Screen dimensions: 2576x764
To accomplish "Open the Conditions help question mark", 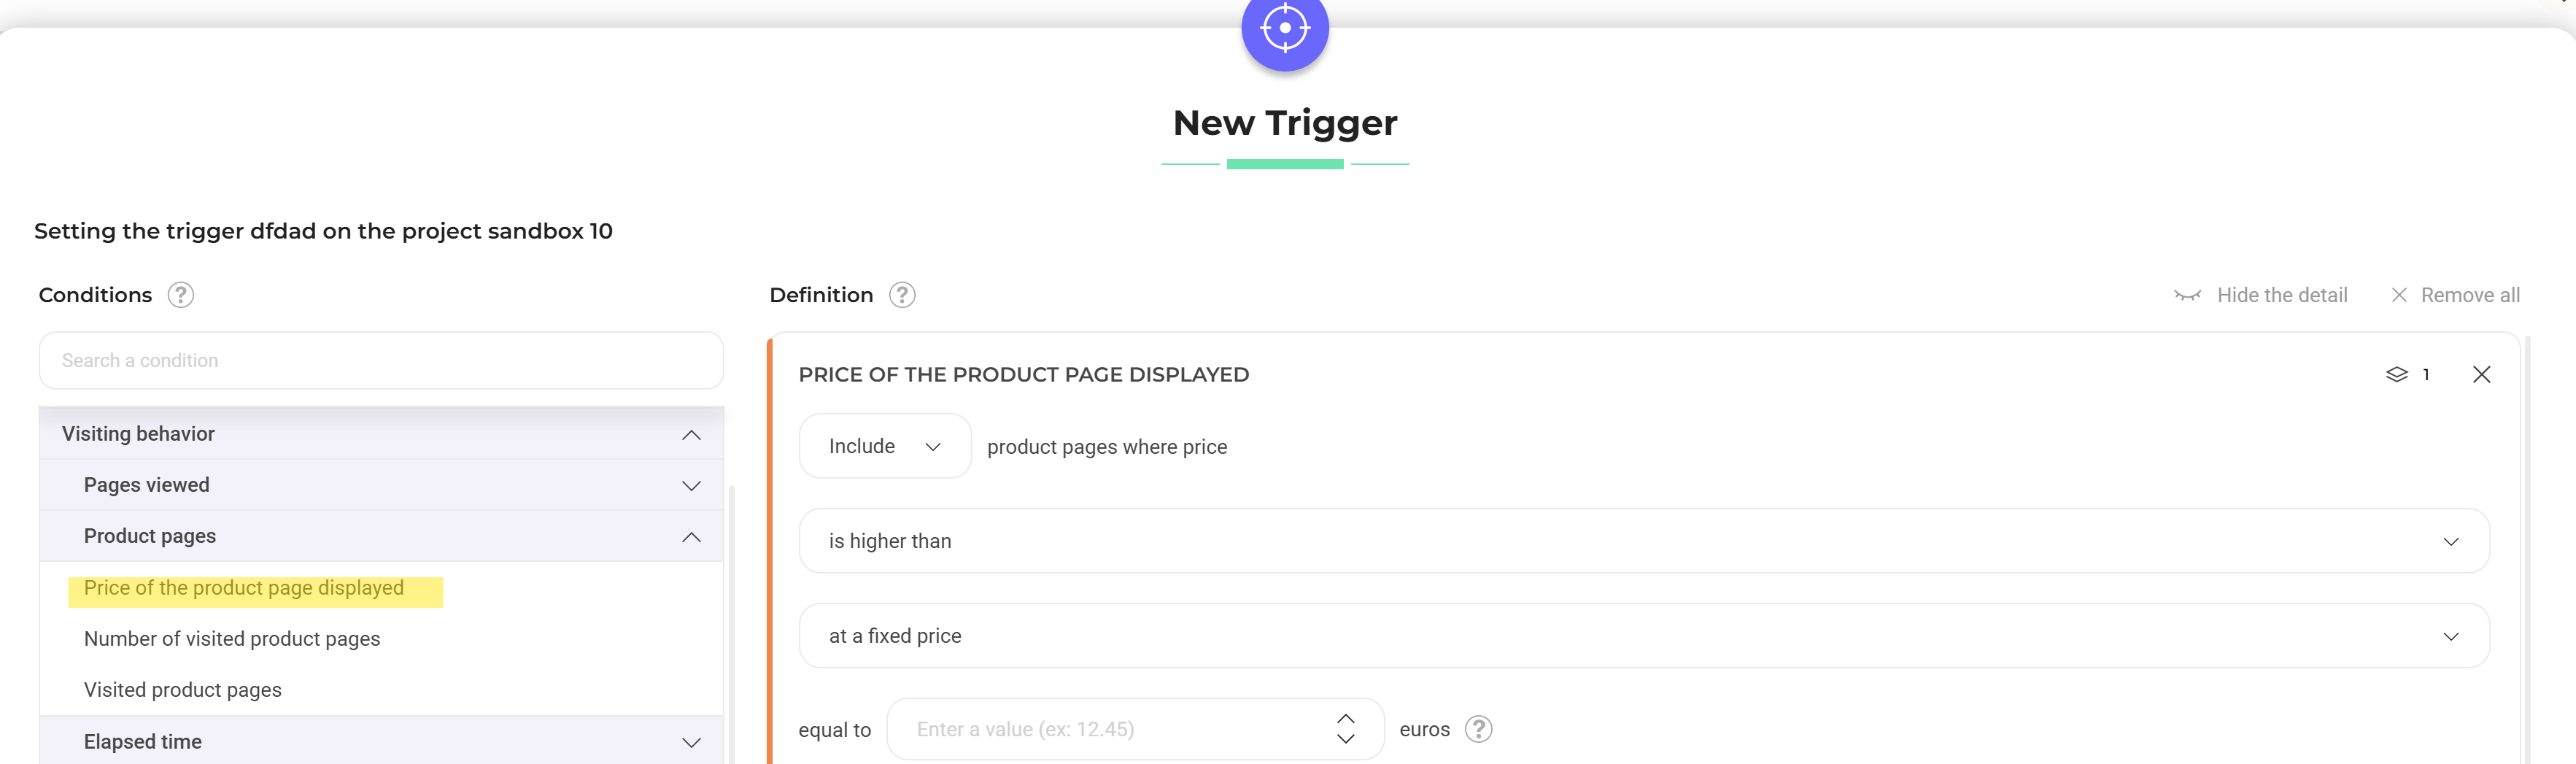I will (181, 295).
